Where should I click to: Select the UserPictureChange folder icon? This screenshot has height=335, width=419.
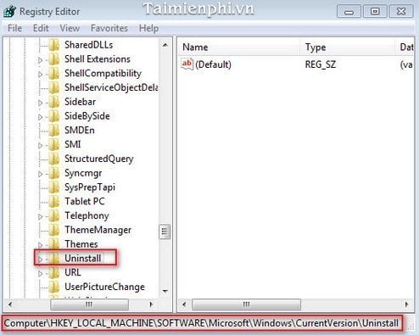click(54, 287)
